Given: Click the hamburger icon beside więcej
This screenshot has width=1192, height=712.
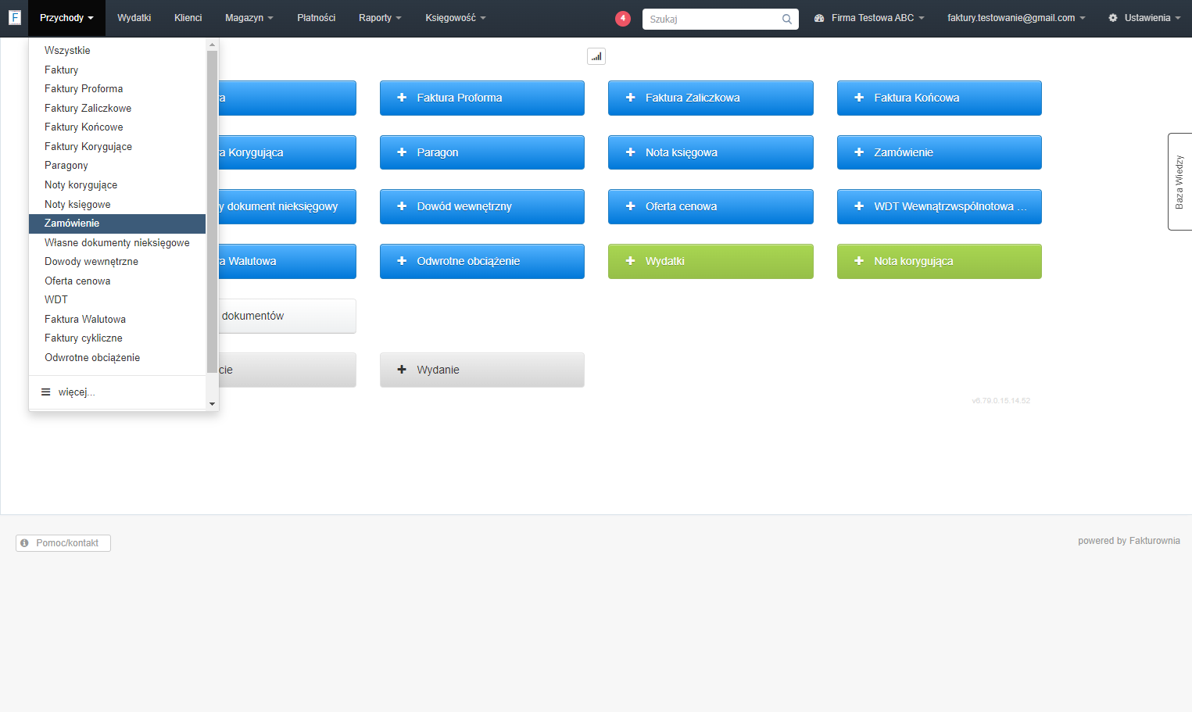Looking at the screenshot, I should coord(46,392).
